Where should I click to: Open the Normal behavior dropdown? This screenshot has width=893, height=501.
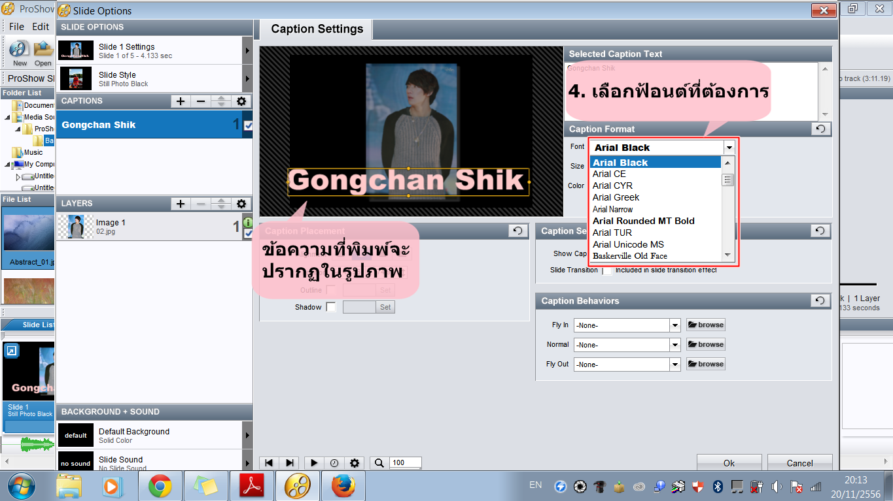(675, 345)
